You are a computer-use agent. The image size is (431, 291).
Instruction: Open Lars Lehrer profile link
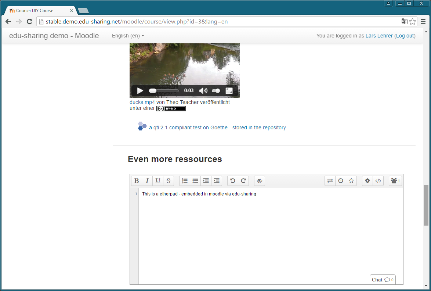pos(379,36)
